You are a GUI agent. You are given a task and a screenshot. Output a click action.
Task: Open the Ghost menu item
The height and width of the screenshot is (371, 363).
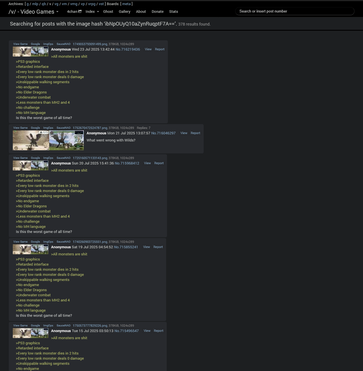(x=108, y=12)
